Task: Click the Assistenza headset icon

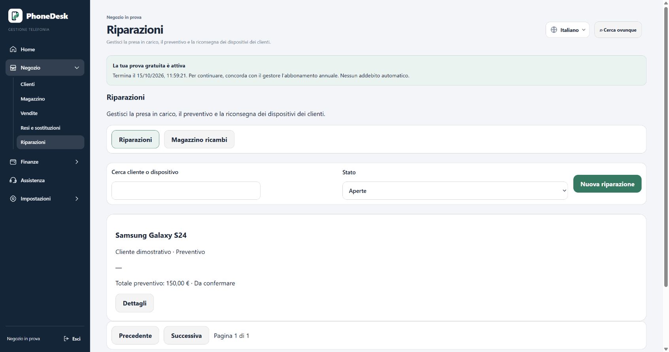Action: point(13,180)
